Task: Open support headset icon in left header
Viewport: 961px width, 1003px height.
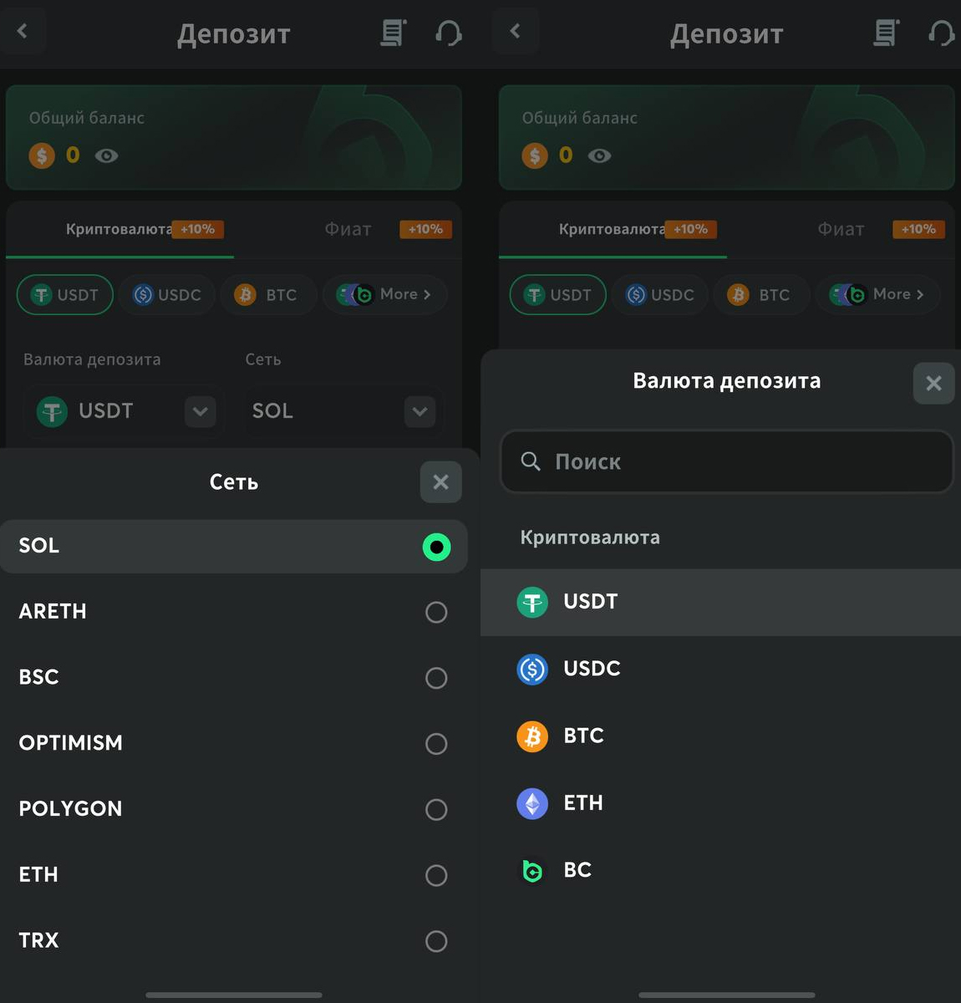Action: point(449,33)
